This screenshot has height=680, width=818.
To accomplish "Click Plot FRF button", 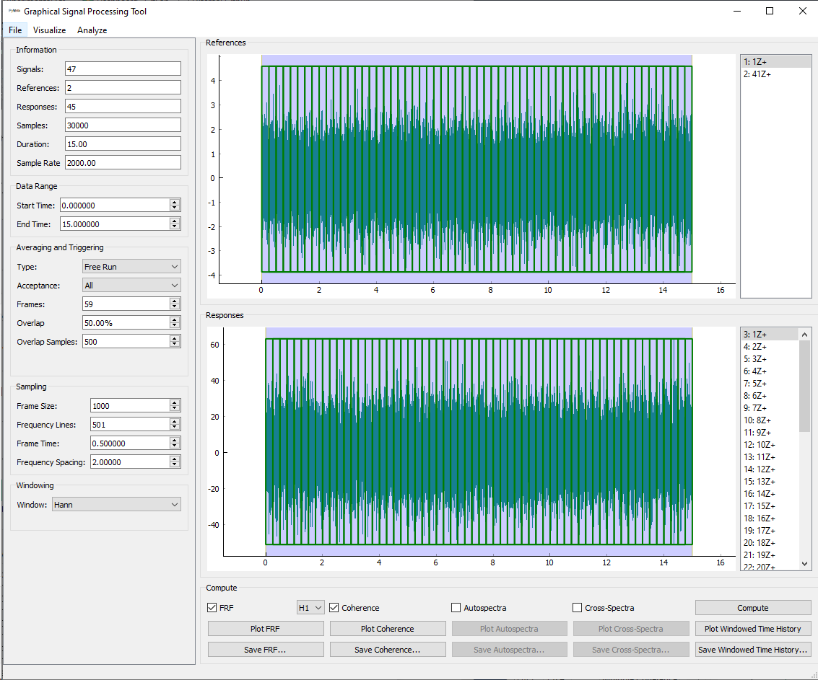I will click(x=266, y=629).
